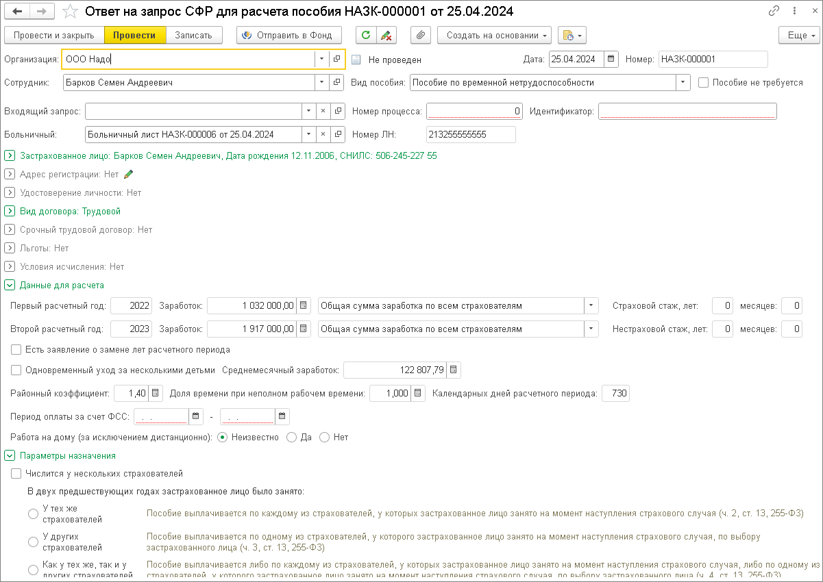Send the document with Отправить в Фонд
The width and height of the screenshot is (823, 582).
[x=288, y=36]
